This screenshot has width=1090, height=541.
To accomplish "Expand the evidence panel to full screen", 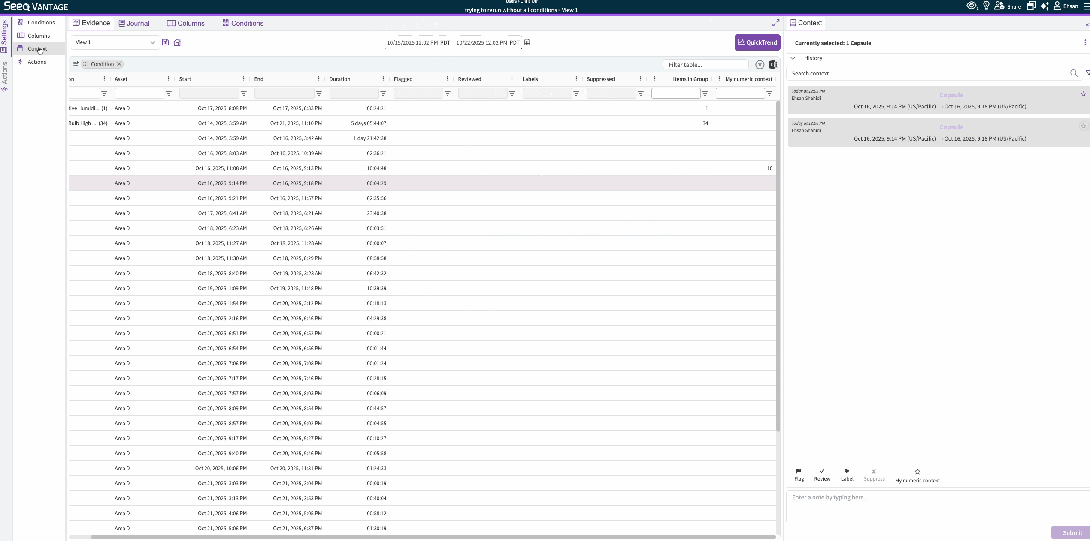I will pos(776,23).
